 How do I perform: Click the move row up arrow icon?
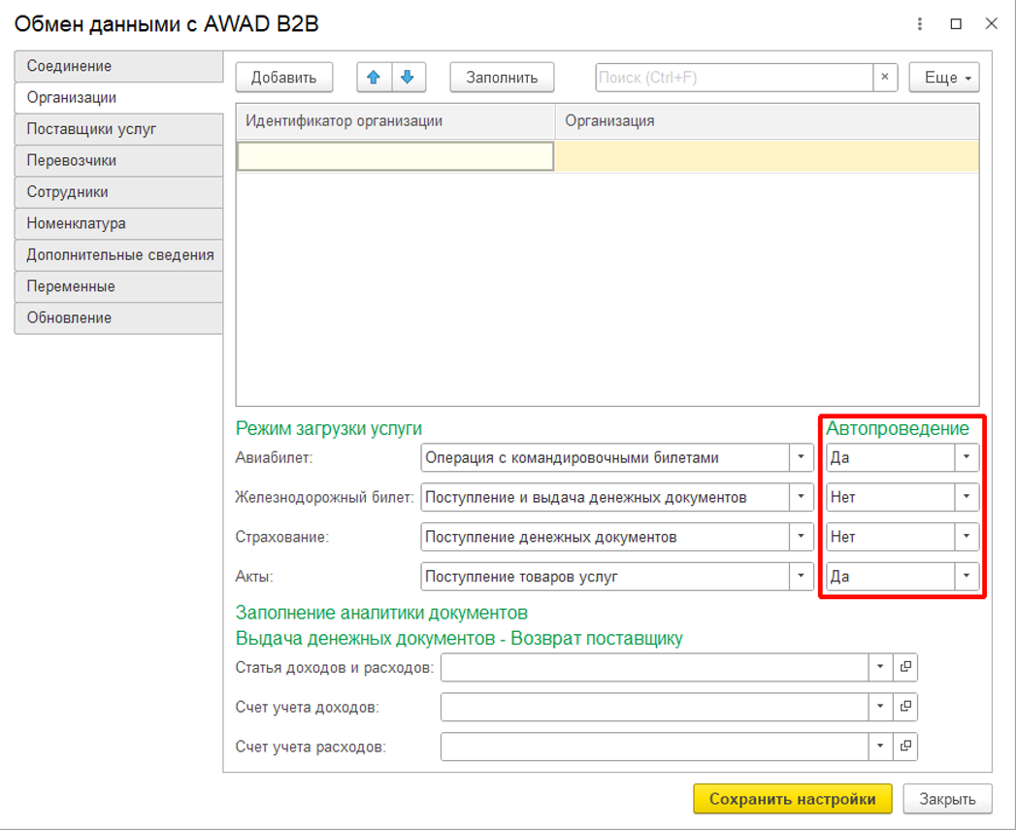[374, 78]
